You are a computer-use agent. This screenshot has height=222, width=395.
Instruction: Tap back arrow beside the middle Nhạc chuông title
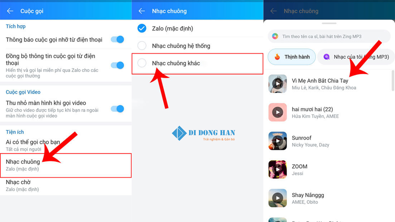[142, 11]
